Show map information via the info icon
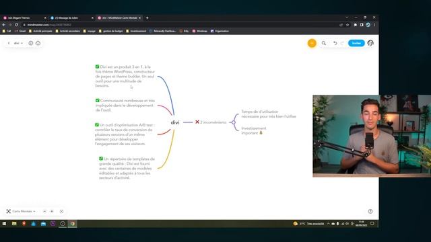The height and width of the screenshot is (242, 431). pos(31,43)
